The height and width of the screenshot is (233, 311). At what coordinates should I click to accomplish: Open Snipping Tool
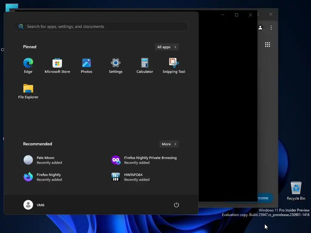pyautogui.click(x=174, y=66)
